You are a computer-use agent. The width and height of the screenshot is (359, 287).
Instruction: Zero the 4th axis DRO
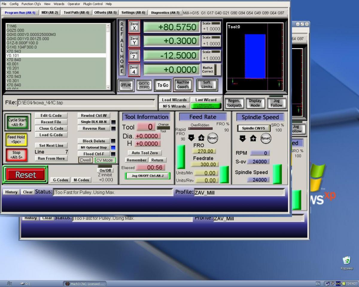[x=134, y=70]
